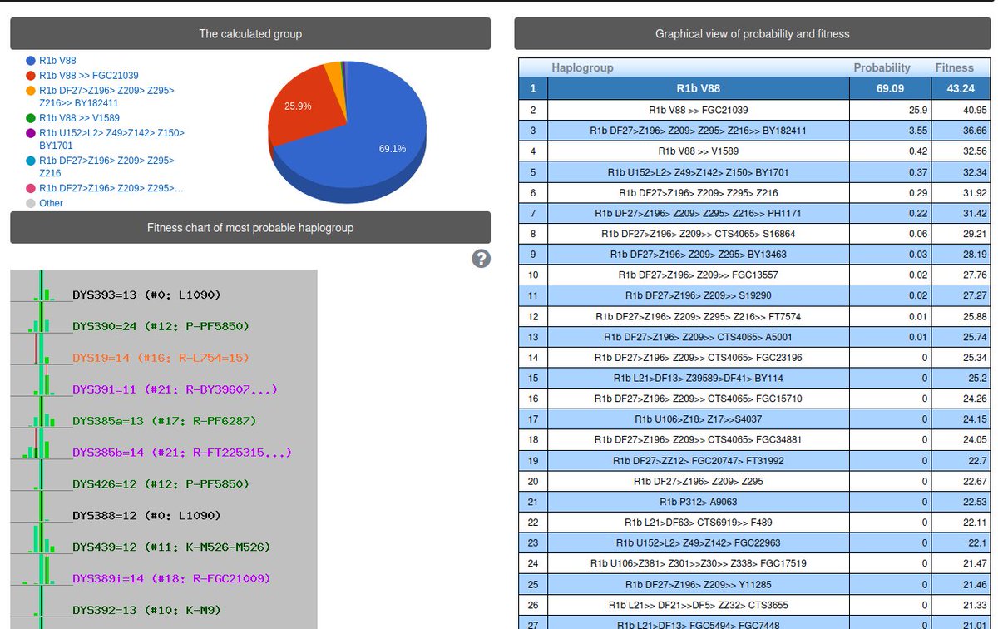Select table row R1b U106>Z18> Z17>>S4037
Viewport: 998px width, 629px height.
pos(754,419)
